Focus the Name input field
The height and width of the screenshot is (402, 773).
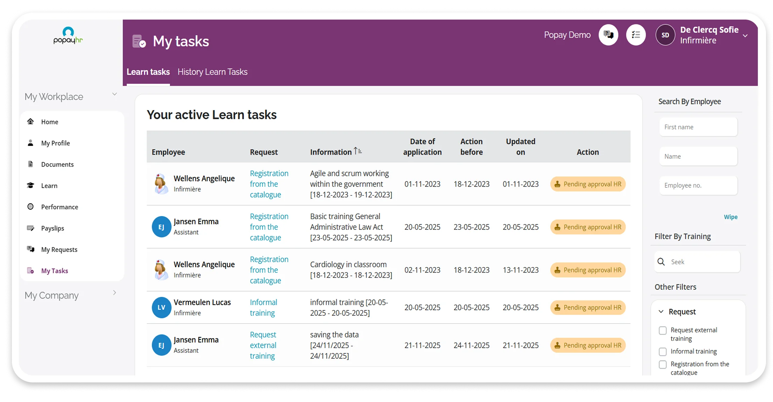click(x=698, y=156)
